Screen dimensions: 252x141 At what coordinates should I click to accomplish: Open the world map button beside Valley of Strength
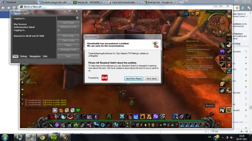click(230, 12)
